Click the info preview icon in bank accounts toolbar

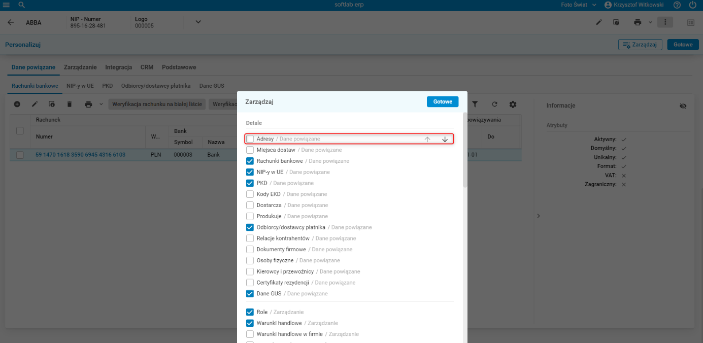click(x=52, y=104)
